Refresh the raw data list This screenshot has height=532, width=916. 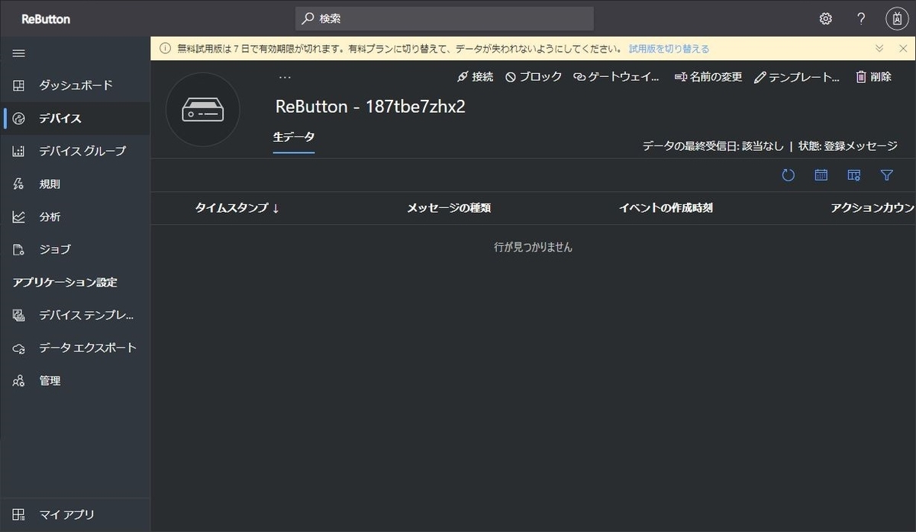click(788, 175)
